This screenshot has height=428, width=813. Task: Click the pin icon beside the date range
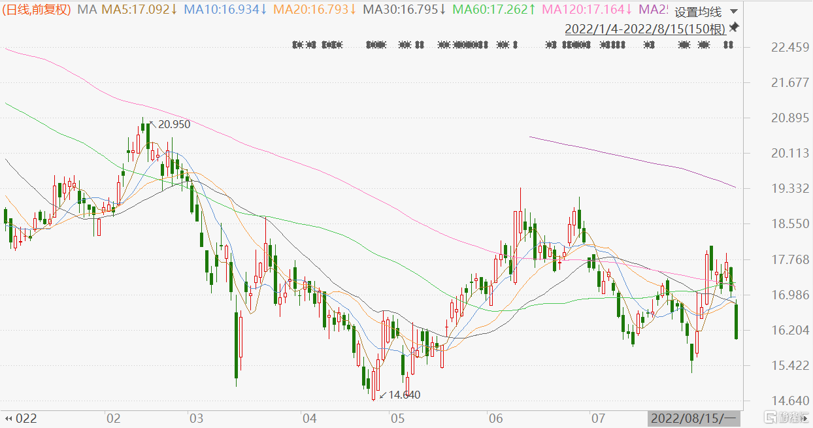point(734,27)
